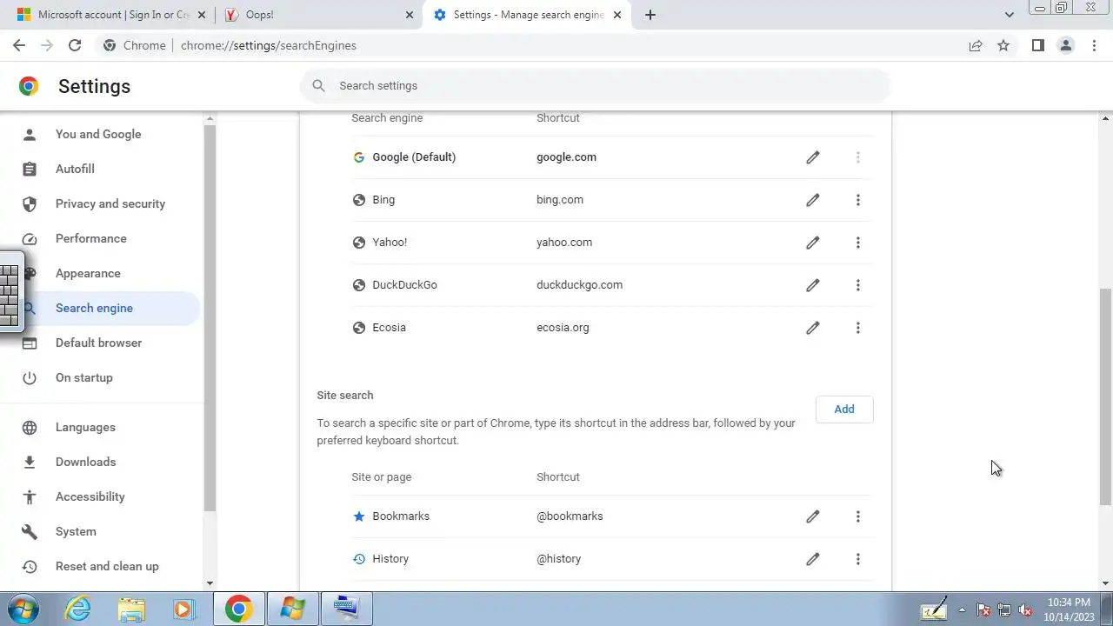Open more actions for DuckDuckGo
This screenshot has width=1113, height=626.
tap(857, 285)
